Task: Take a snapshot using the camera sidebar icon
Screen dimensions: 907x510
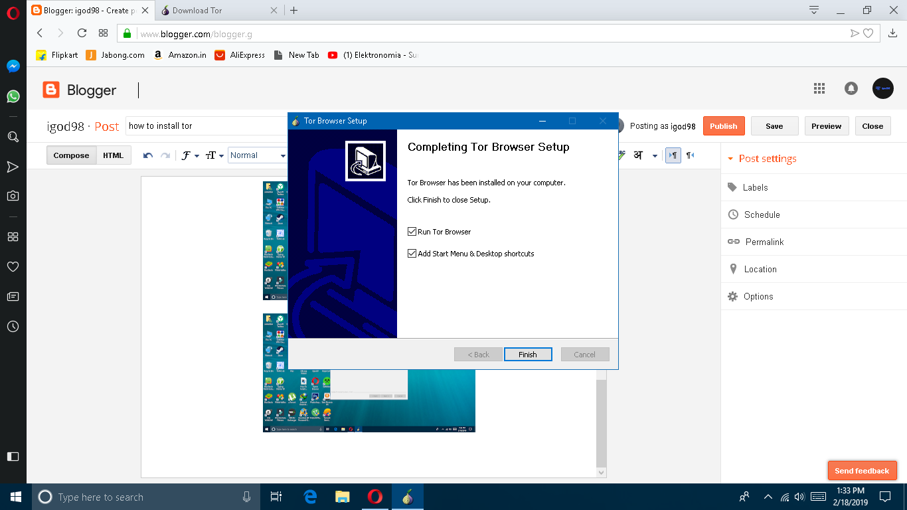Action: tap(13, 195)
